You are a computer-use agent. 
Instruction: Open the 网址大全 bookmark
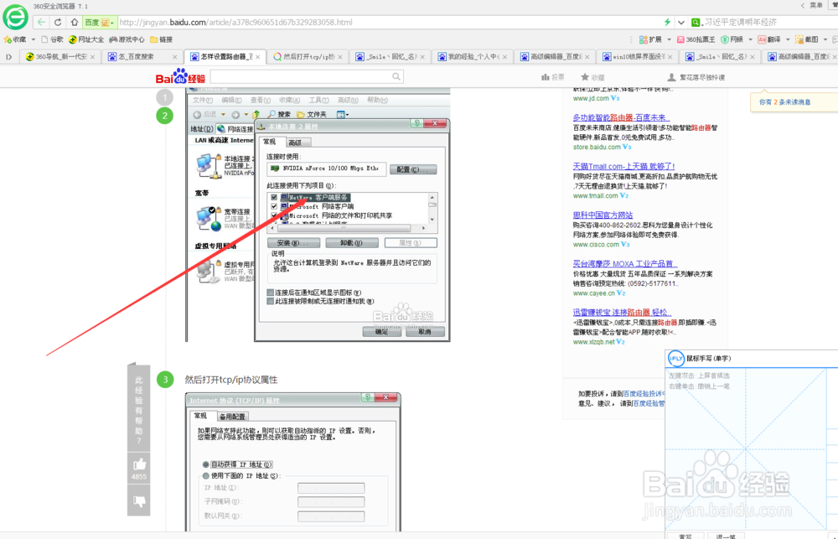[x=86, y=39]
